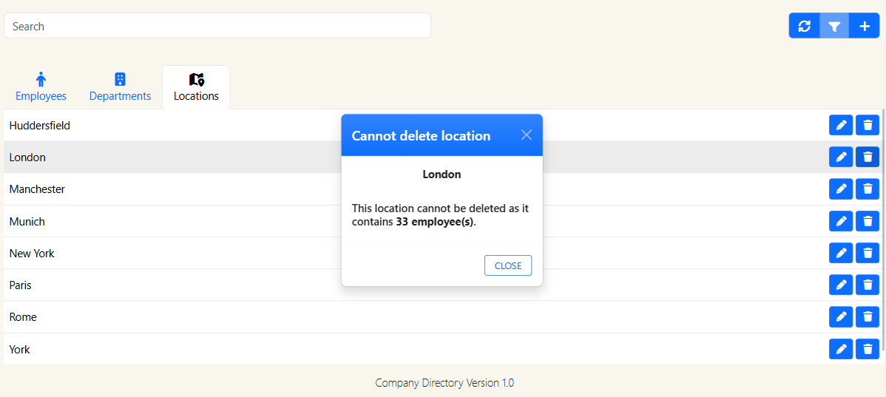The image size is (886, 397).
Task: Click the pencil icon for Manchester
Action: tap(841, 189)
